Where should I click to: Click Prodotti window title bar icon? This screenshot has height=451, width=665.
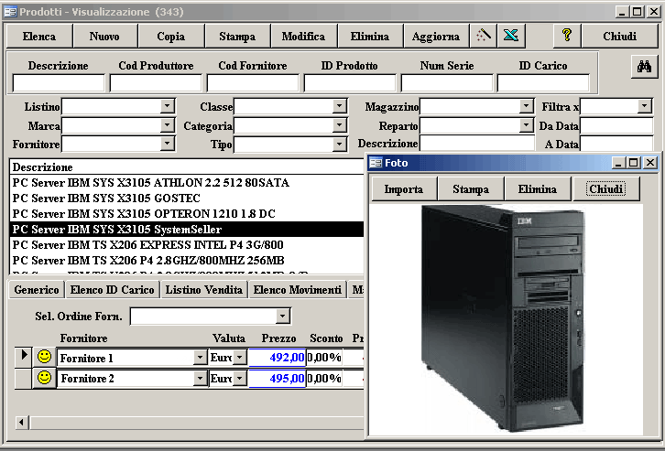tap(10, 11)
